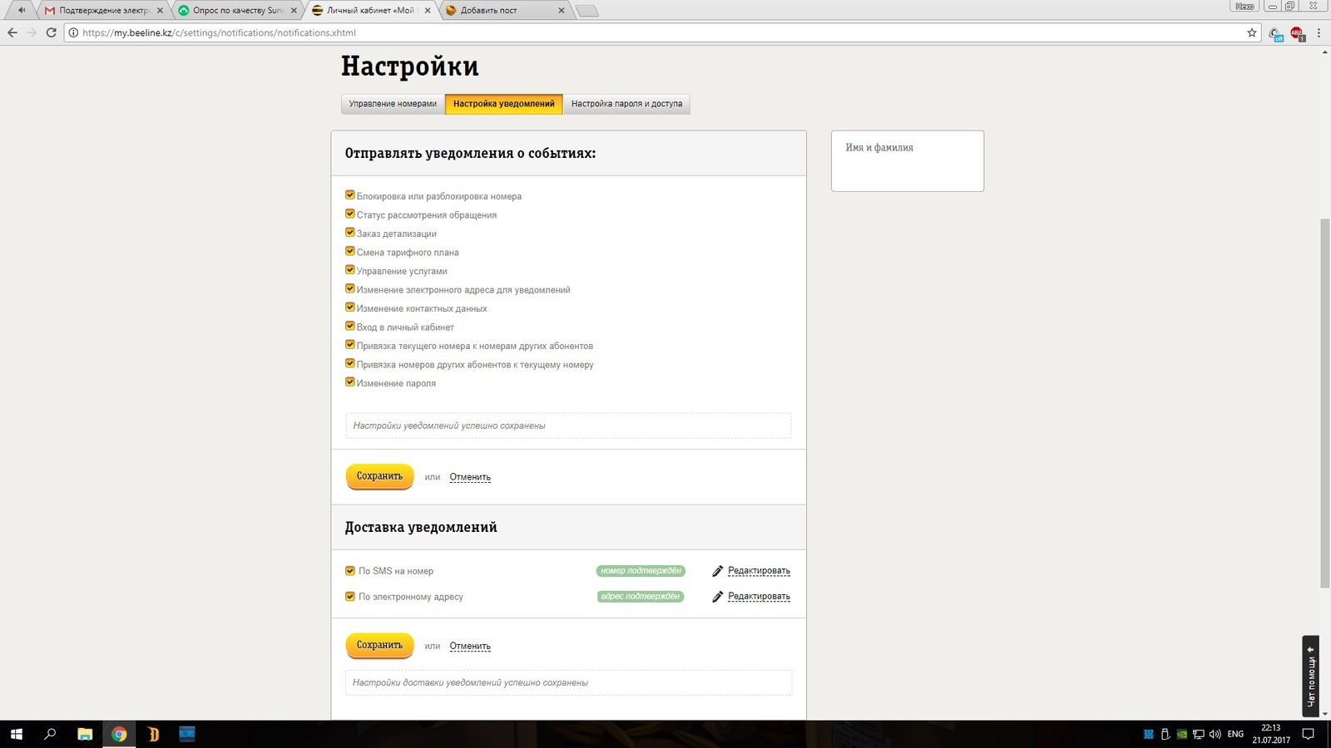
Task: Reload the page with the refresh icon
Action: pyautogui.click(x=51, y=32)
